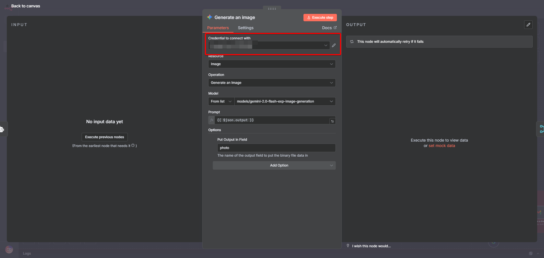
Task: Open the Model 'From list' mode selector
Action: coord(221,101)
